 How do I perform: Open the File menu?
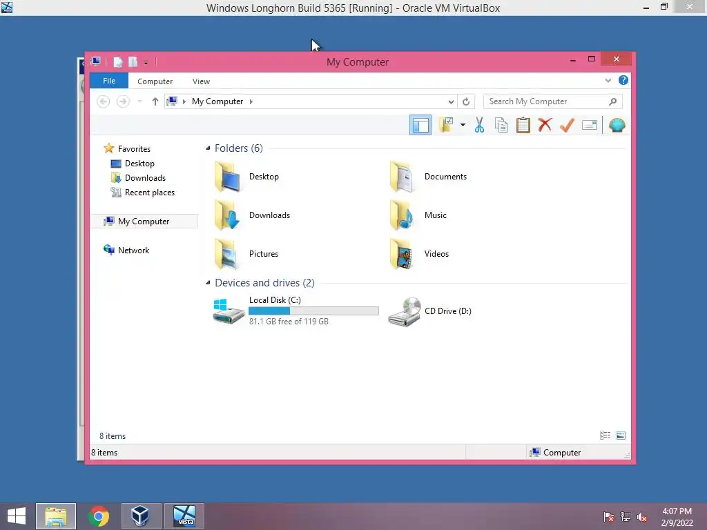point(109,81)
